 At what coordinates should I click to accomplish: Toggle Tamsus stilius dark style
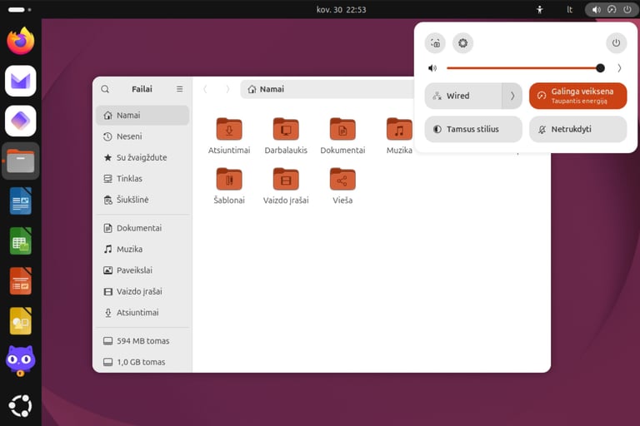(473, 129)
